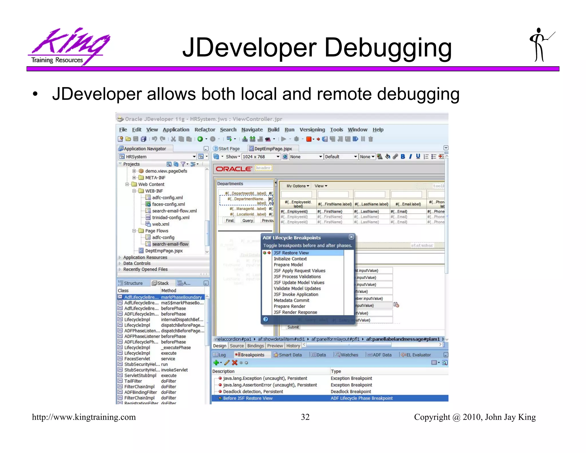Click the Bold formatting icon
Viewport: 586px width, 453px height.
click(403, 156)
